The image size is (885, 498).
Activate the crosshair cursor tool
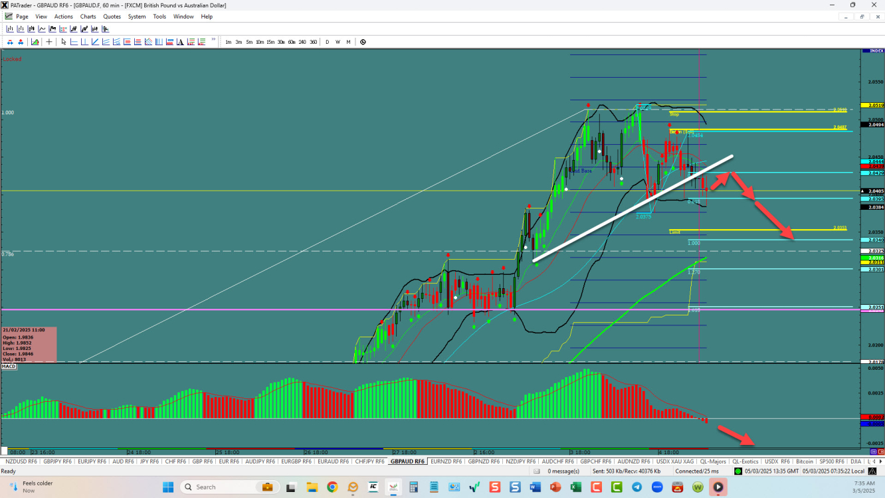coord(49,42)
